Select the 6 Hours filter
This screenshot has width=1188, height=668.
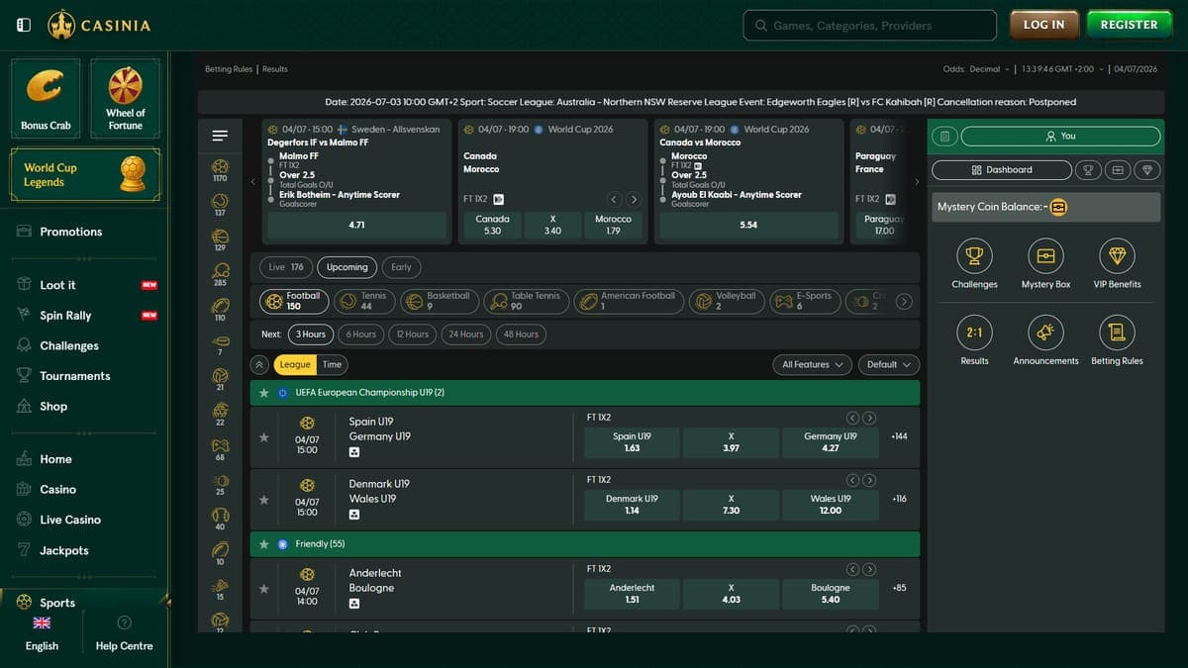click(360, 334)
